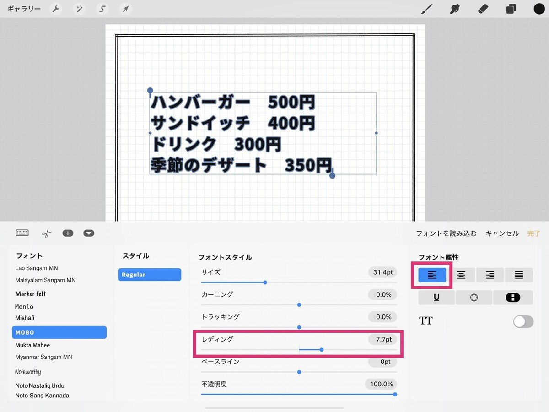Tap 完了 to finish editing
Viewport: 549px width, 412px height.
[x=534, y=233]
